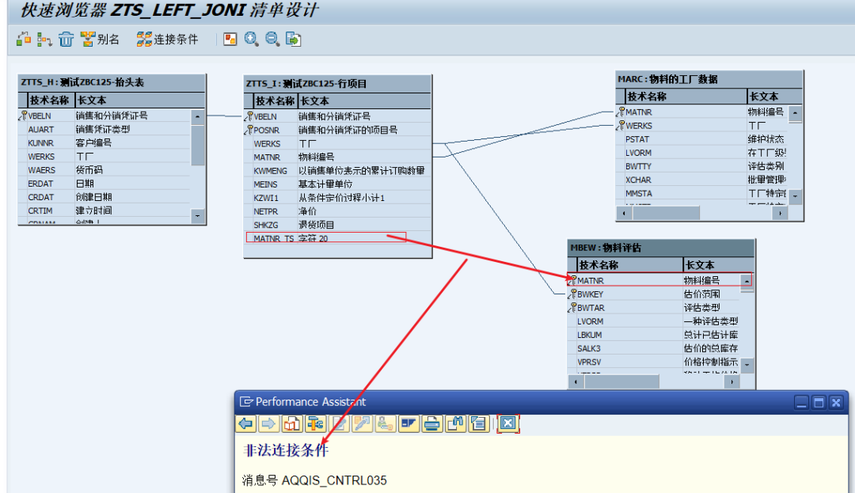
Task: Click the document settings icon before close
Action: point(479,423)
